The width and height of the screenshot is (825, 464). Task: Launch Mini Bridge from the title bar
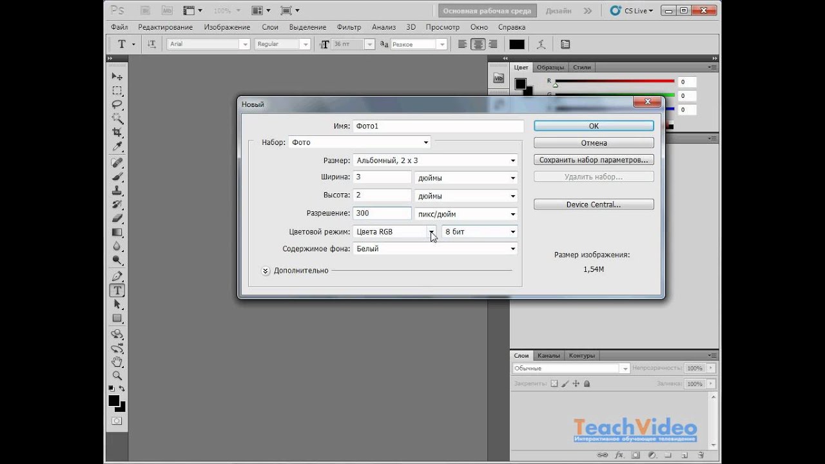click(x=167, y=10)
